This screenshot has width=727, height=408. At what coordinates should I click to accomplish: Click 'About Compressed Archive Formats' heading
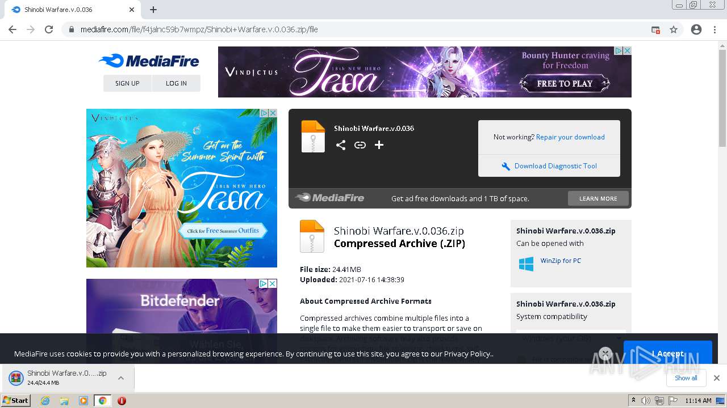(366, 301)
